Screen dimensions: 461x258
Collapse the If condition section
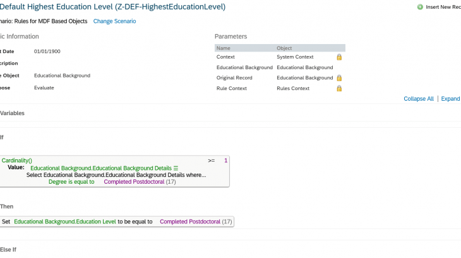2,137
